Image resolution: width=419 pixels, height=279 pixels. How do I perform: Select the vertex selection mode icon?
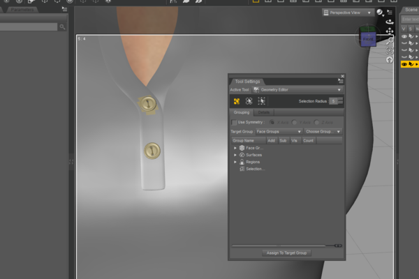pos(261,101)
